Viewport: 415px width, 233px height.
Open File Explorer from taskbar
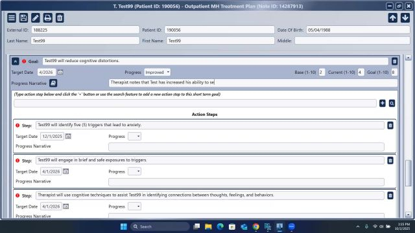pos(208,227)
